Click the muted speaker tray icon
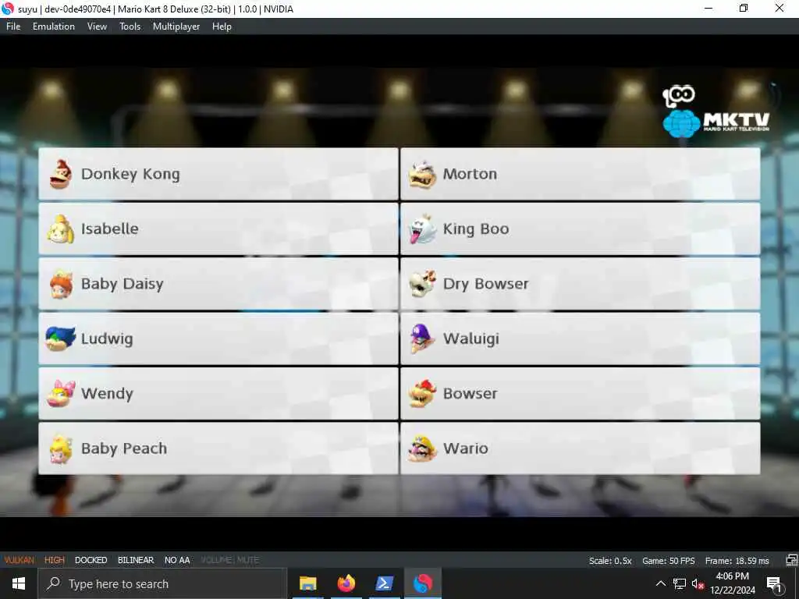The image size is (799, 599). (x=698, y=583)
